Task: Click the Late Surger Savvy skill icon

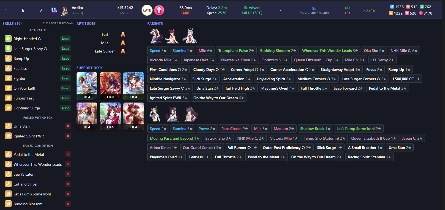Action: [8, 49]
